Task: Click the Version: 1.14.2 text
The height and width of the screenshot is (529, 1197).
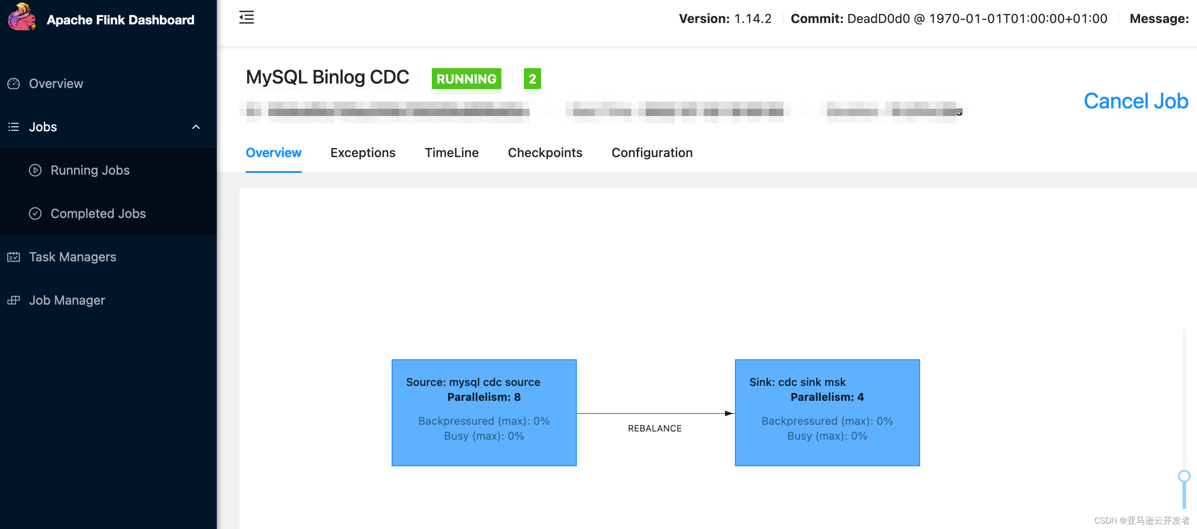Action: coord(725,19)
